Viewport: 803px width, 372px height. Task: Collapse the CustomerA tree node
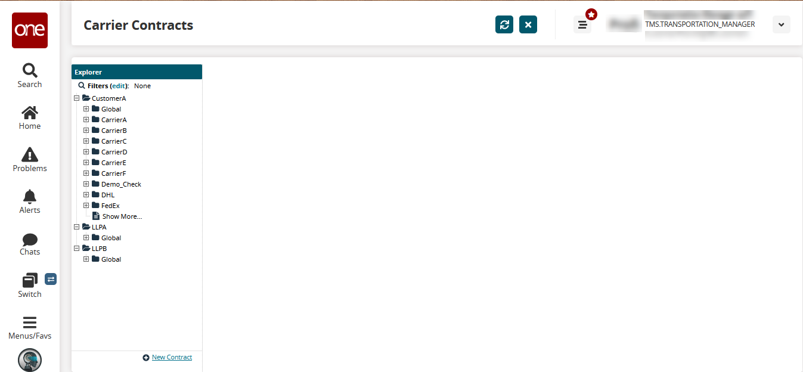pyautogui.click(x=77, y=98)
